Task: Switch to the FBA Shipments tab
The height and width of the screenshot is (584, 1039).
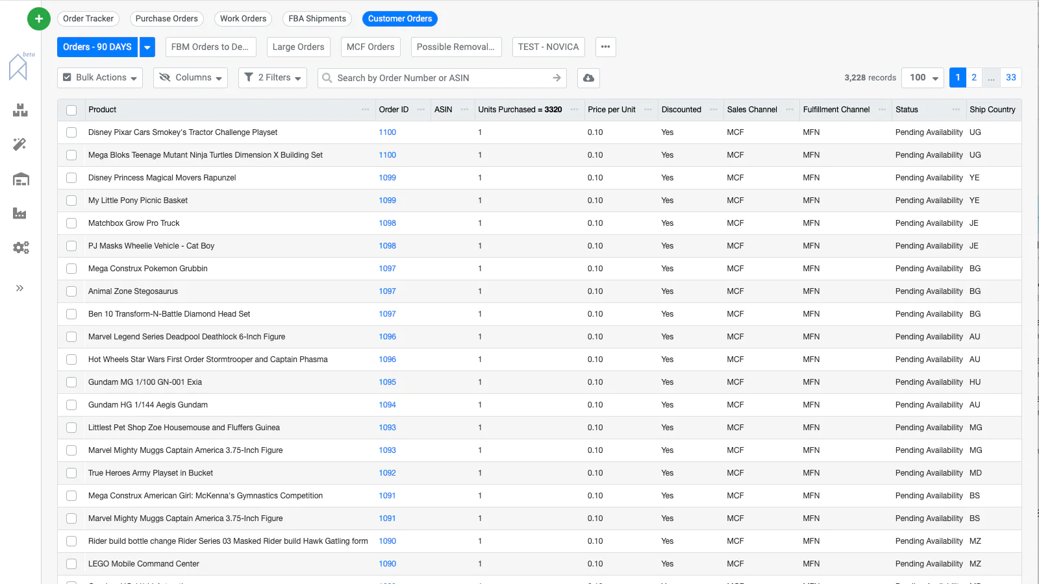Action: tap(317, 19)
